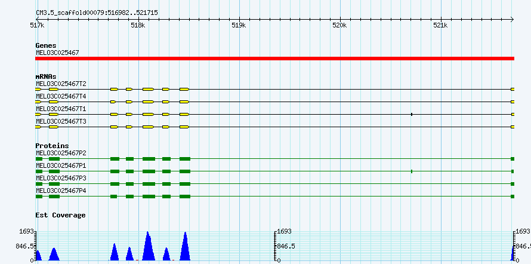Viewport: 531px width, 264px height.
Task: Click the 1693 label on the left coverage scale
Action: pyautogui.click(x=27, y=232)
